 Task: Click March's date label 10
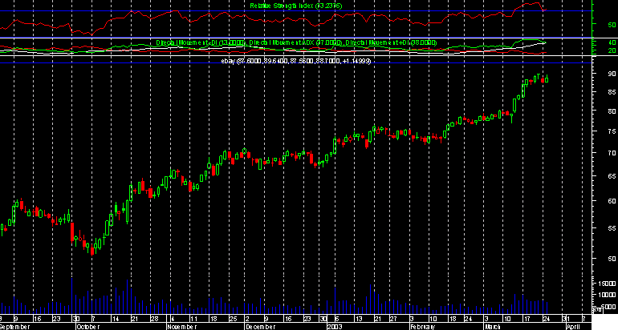[x=507, y=319]
